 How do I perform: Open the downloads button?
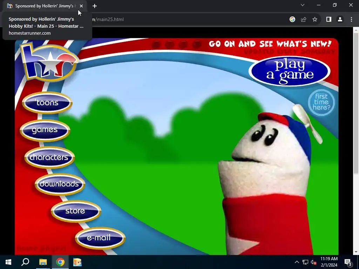click(x=60, y=184)
